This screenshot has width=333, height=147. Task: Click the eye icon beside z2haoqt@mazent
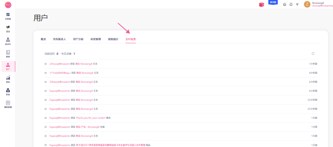[x=45, y=64]
